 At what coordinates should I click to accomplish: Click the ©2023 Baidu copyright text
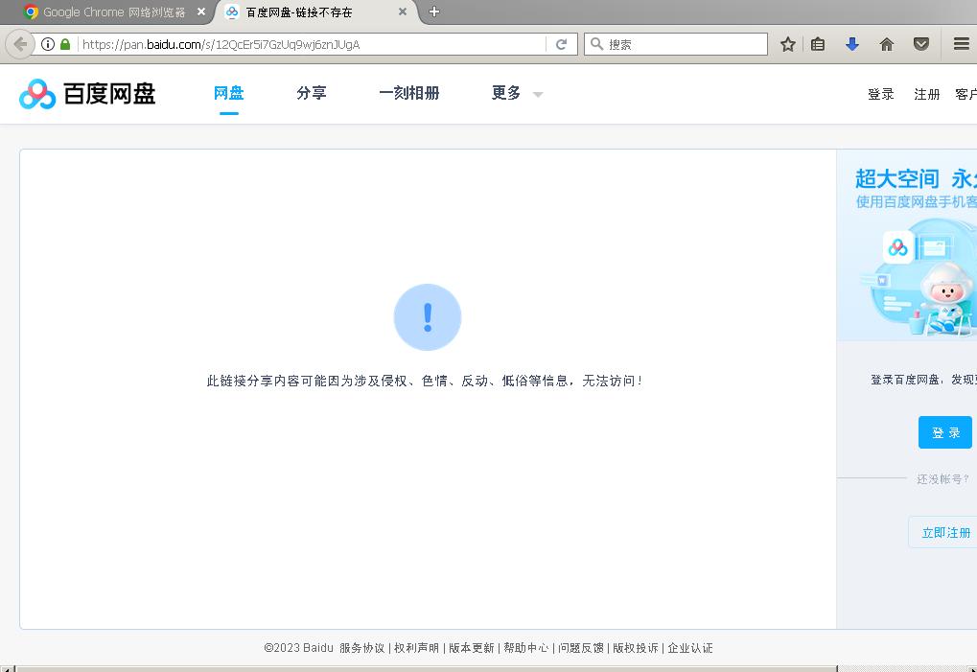(298, 648)
